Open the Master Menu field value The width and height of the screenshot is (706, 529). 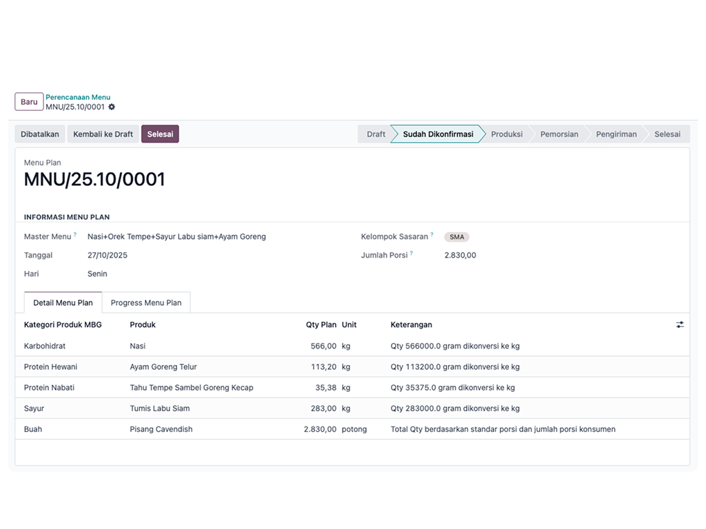click(176, 236)
